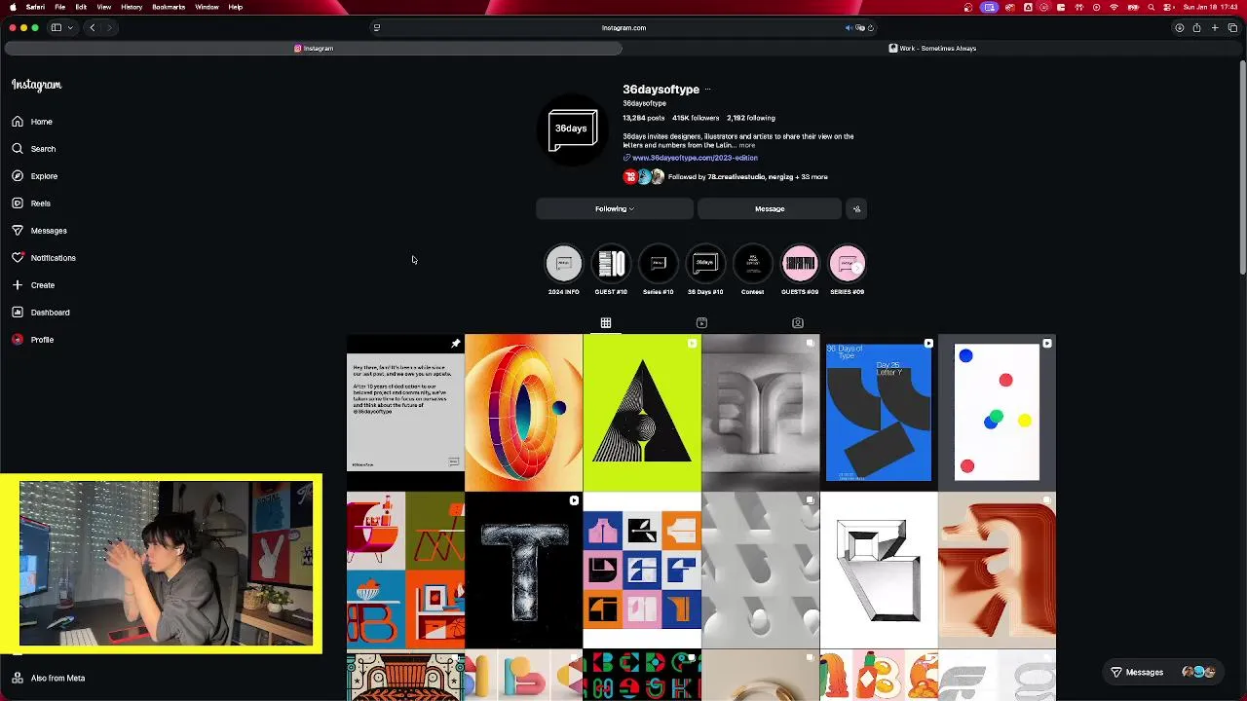Open the 36days profile picture
Screen dimensions: 1247x701
(573, 130)
